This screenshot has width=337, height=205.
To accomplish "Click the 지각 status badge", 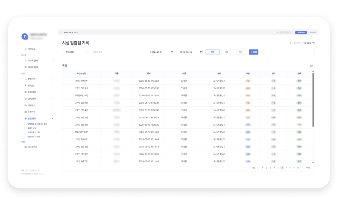I will click(299, 125).
